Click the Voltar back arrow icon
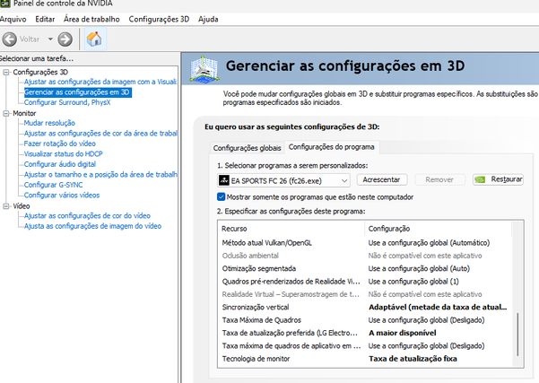This screenshot has width=539, height=383. (x=10, y=39)
